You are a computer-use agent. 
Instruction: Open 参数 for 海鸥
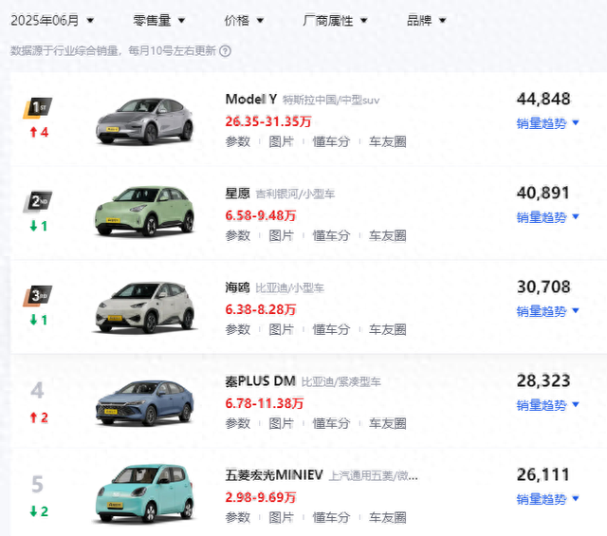click(x=238, y=329)
